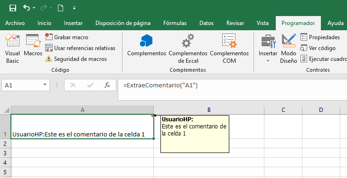Click the grayed Redo arrow
The image size is (347, 178).
point(43,8)
